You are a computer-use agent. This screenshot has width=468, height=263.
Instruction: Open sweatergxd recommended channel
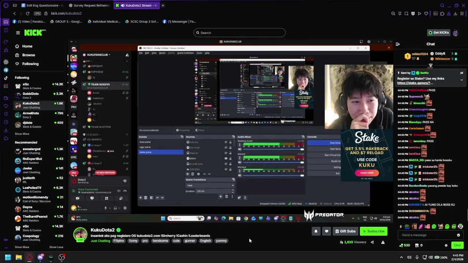tap(39, 151)
